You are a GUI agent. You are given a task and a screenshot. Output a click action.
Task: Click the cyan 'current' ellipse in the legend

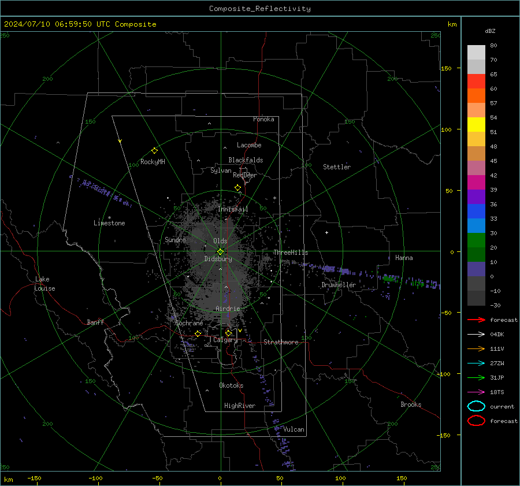[x=476, y=406]
